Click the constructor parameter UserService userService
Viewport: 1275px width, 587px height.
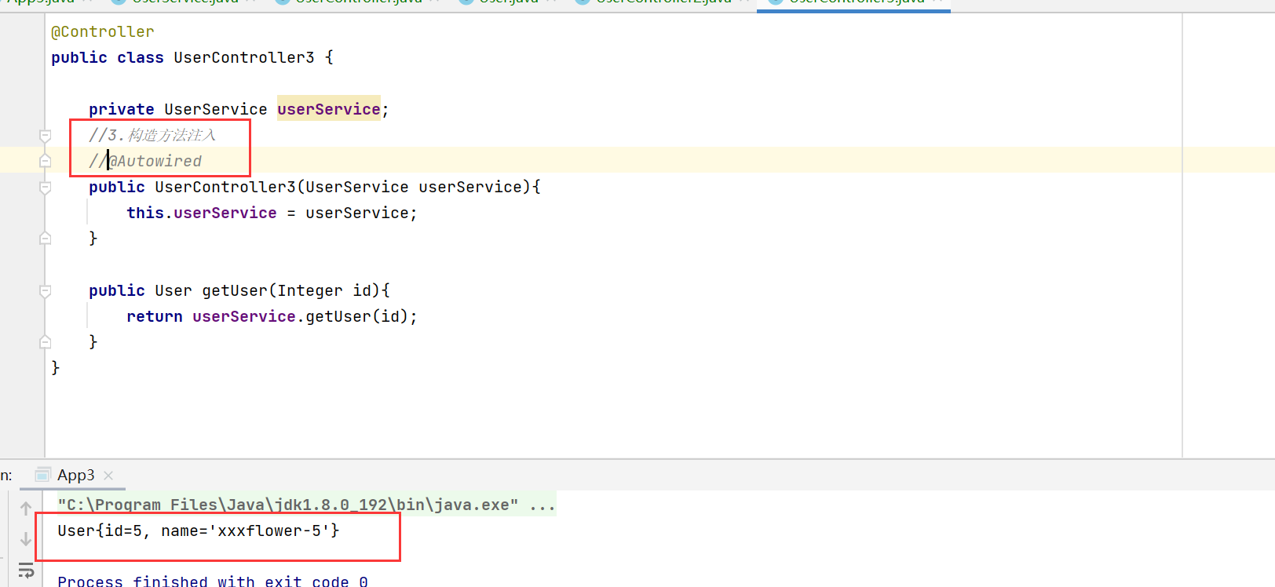click(x=414, y=187)
